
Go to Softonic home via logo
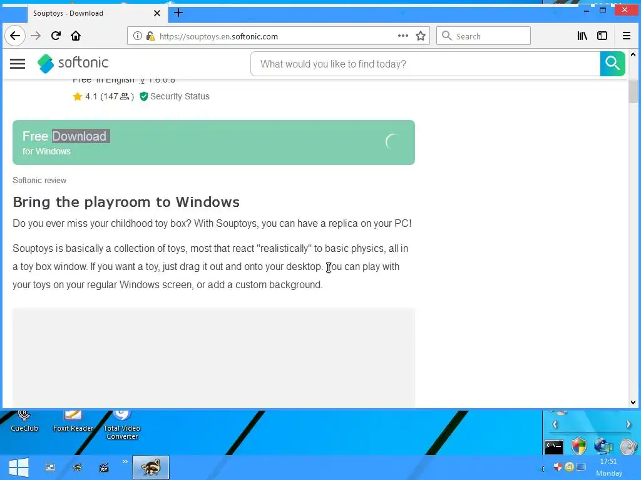[73, 63]
